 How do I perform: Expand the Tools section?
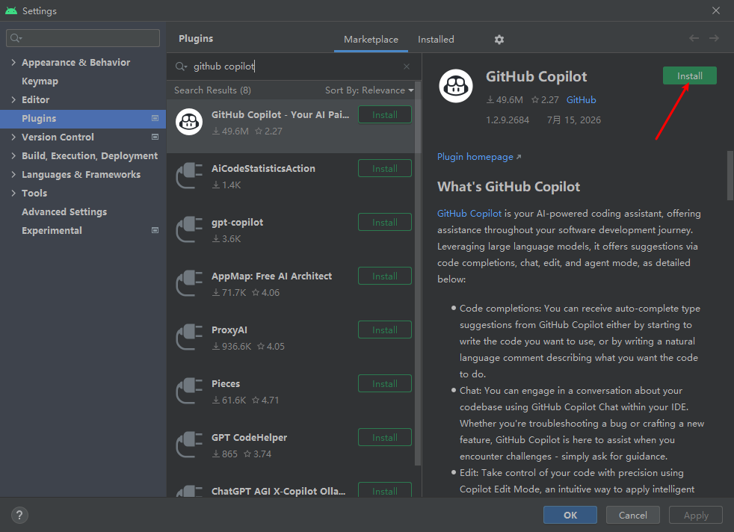pos(13,194)
